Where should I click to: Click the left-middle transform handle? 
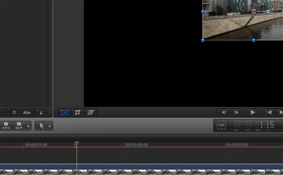pyautogui.click(x=203, y=12)
